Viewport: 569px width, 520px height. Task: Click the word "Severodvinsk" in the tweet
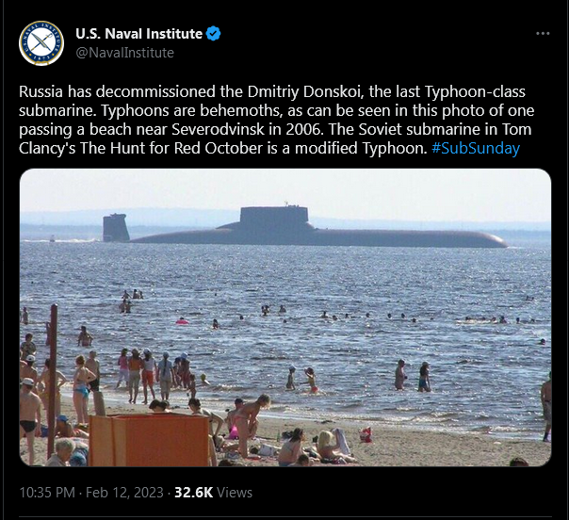pos(219,129)
